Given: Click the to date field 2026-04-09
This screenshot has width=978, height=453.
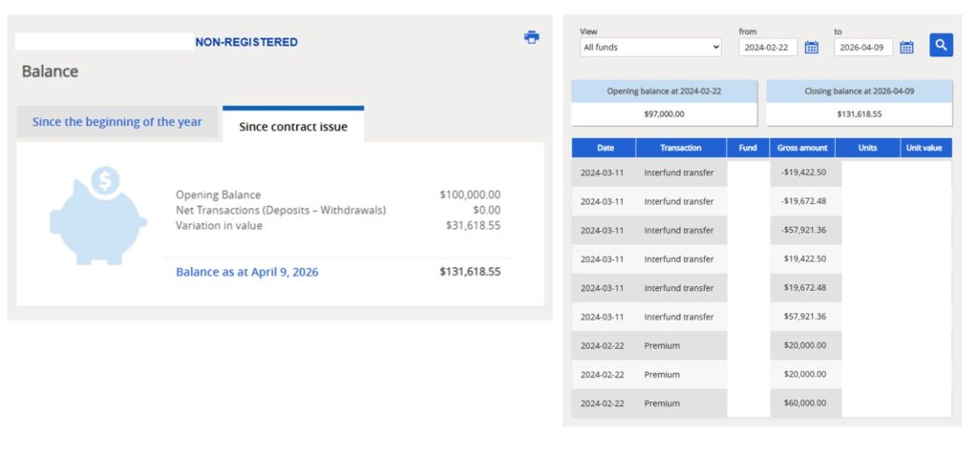Looking at the screenshot, I should pos(863,47).
